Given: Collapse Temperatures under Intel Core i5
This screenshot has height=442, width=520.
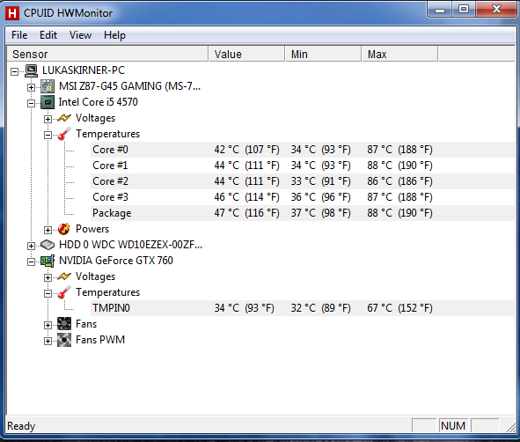Looking at the screenshot, I should 48,135.
